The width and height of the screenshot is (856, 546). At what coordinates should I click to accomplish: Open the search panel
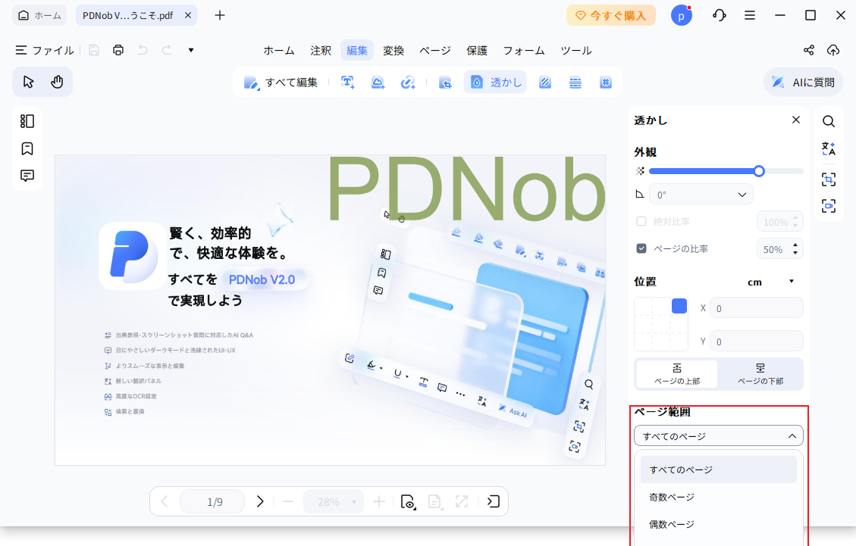pos(829,121)
